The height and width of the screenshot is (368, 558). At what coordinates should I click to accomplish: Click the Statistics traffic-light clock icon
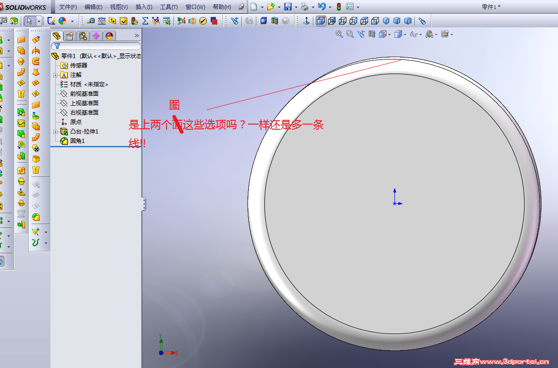(134, 21)
